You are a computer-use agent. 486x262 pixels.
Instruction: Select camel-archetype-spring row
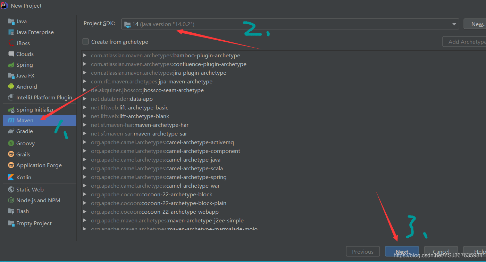(x=284, y=177)
